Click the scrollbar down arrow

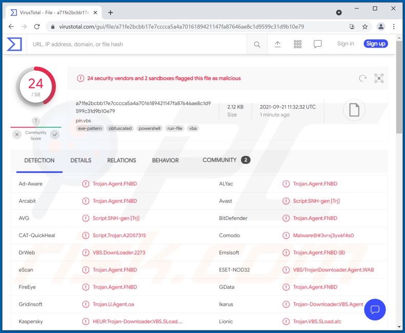399,327
